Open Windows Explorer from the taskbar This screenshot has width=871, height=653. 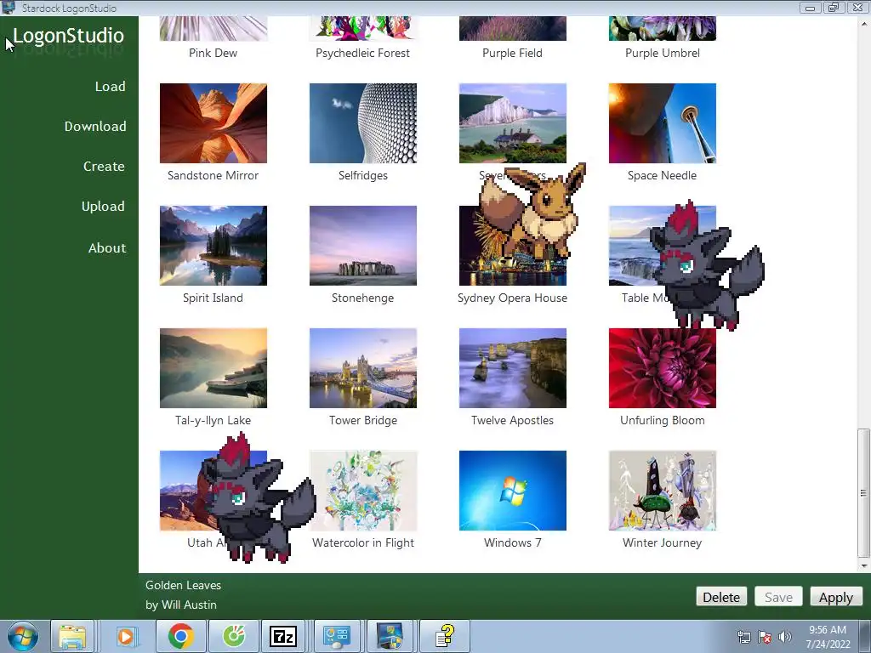(73, 636)
